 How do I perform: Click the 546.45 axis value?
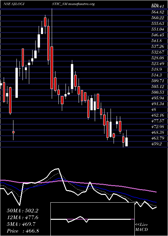coord(158,35)
